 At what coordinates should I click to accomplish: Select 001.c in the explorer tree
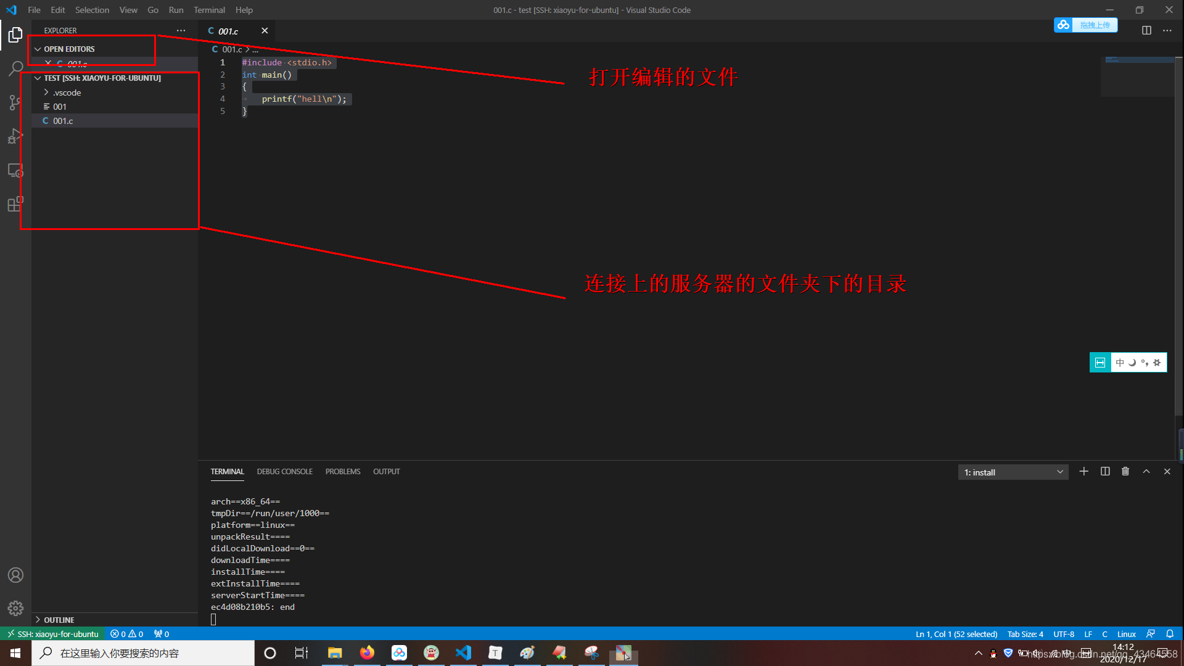[x=115, y=121]
